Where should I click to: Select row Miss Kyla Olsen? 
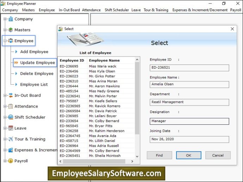tap(96, 71)
